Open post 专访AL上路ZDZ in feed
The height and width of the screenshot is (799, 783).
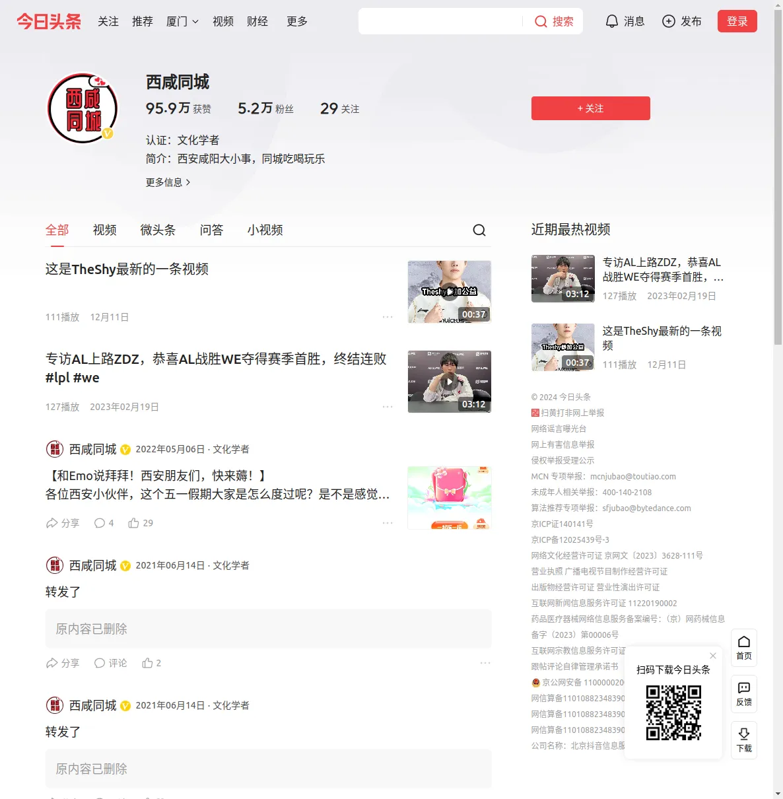tap(216, 368)
